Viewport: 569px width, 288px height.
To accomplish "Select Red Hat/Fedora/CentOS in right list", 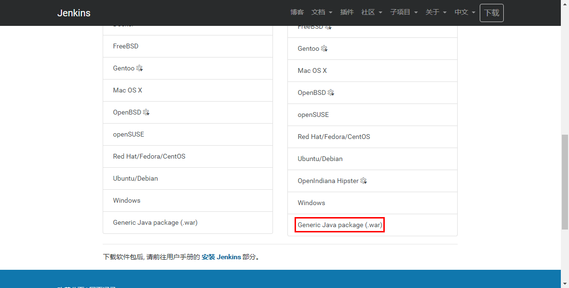I will [x=372, y=137].
